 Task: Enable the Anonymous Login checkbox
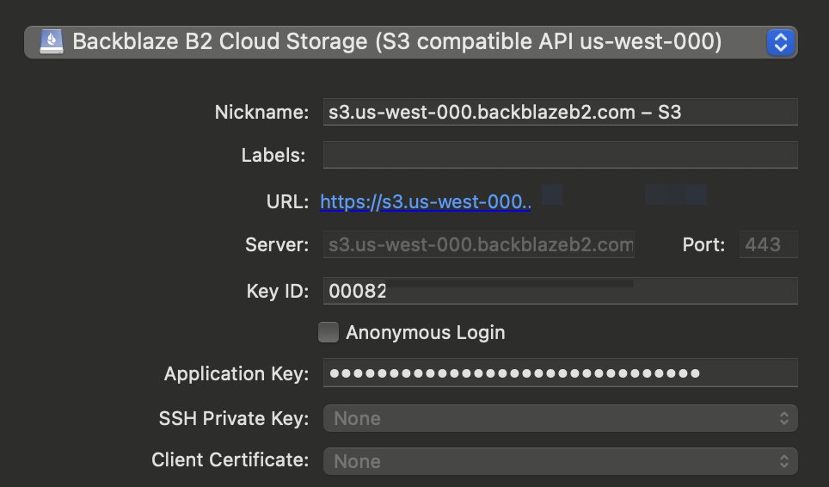click(329, 332)
